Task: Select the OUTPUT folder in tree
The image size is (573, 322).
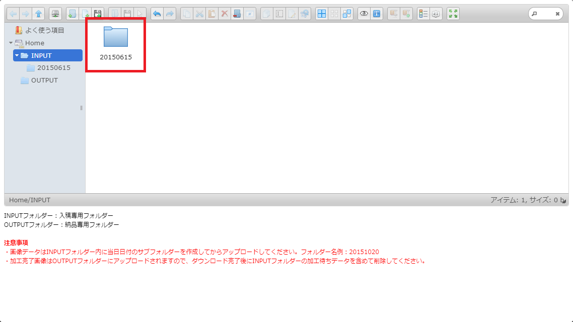Action: [x=44, y=80]
